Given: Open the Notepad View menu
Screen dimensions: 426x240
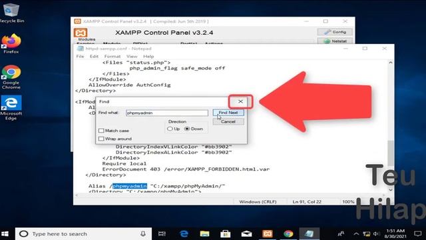Looking at the screenshot, I should click(x=132, y=56).
